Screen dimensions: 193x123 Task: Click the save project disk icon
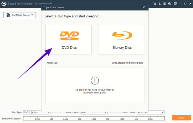pyautogui.click(x=165, y=4)
